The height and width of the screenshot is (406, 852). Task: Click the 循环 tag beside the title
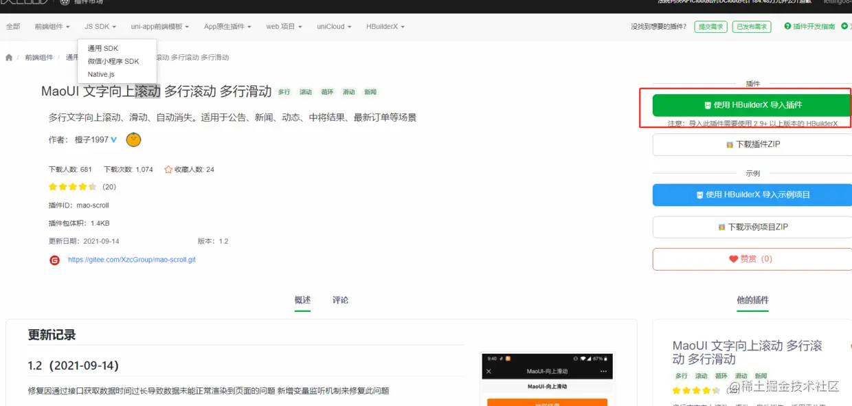[x=327, y=92]
